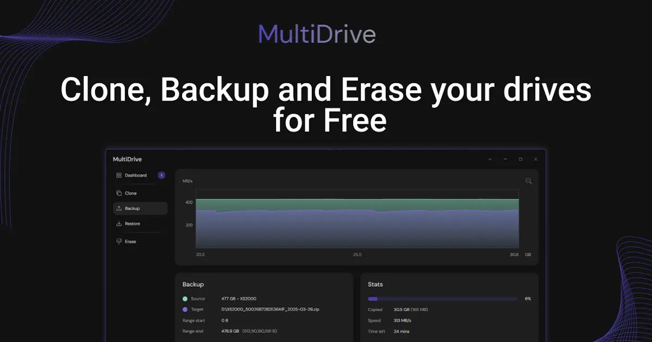Click the range end value '476.9 GB'
The height and width of the screenshot is (342, 652).
click(x=230, y=331)
